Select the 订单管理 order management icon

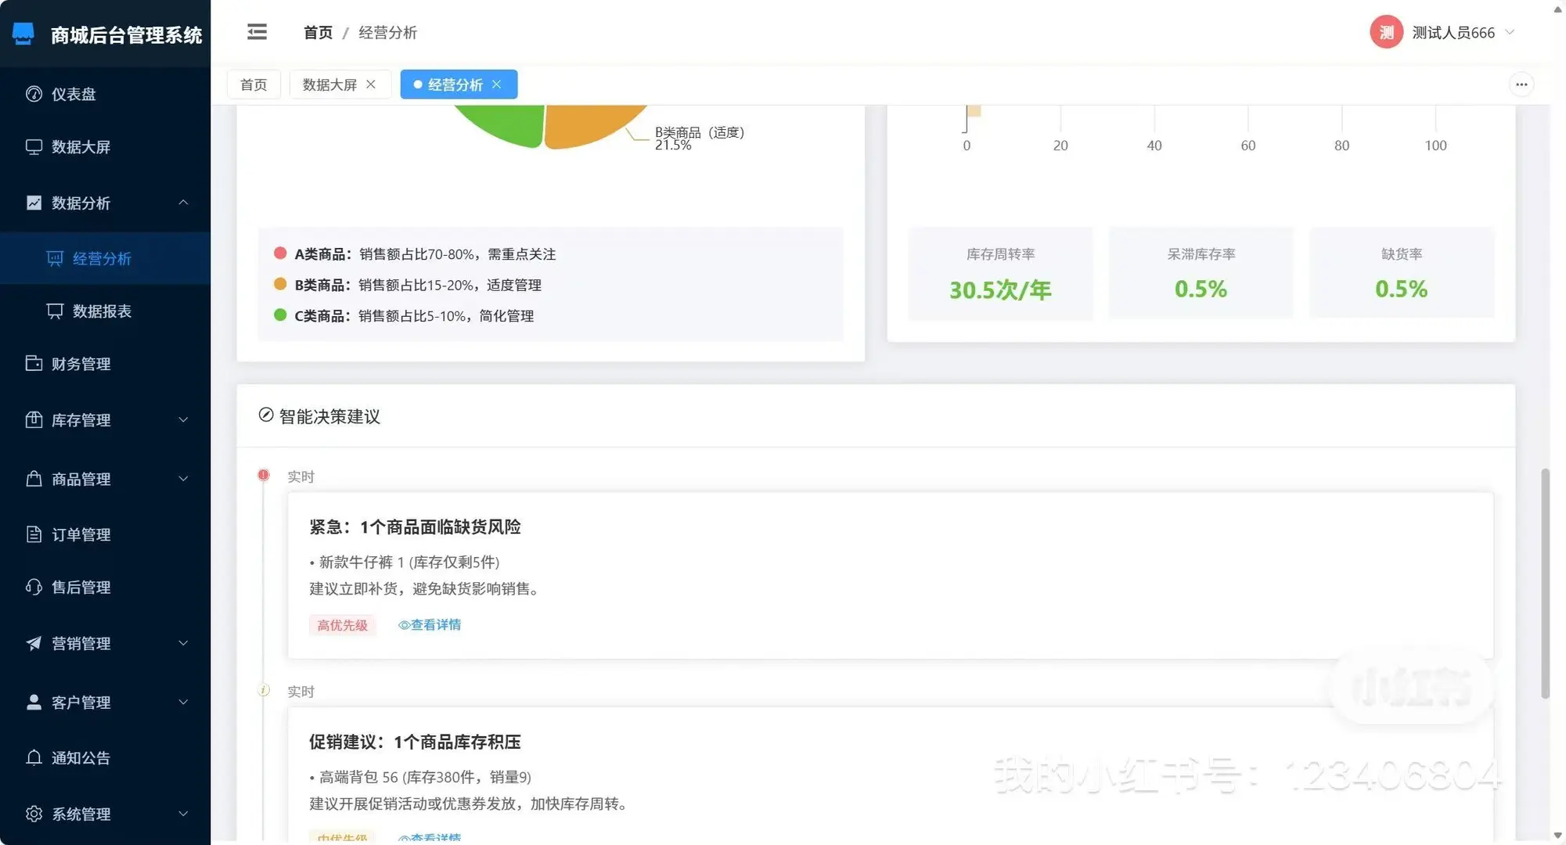coord(34,534)
